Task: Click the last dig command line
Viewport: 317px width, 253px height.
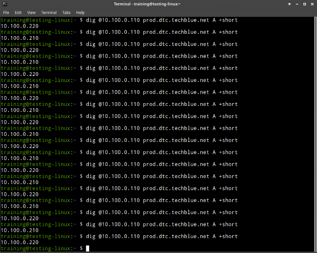Action: pos(119,237)
